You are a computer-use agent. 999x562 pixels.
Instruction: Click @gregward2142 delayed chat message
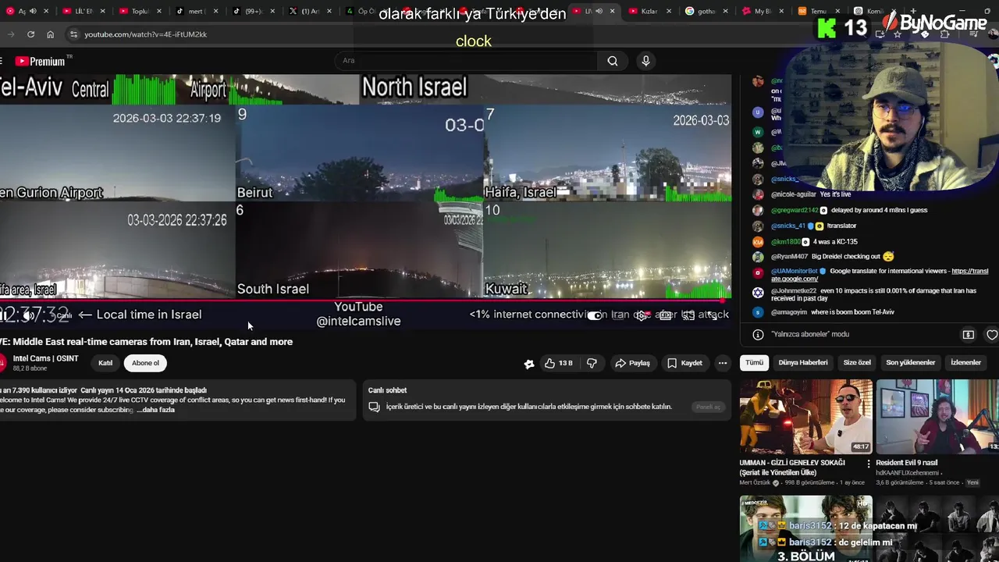(x=840, y=210)
